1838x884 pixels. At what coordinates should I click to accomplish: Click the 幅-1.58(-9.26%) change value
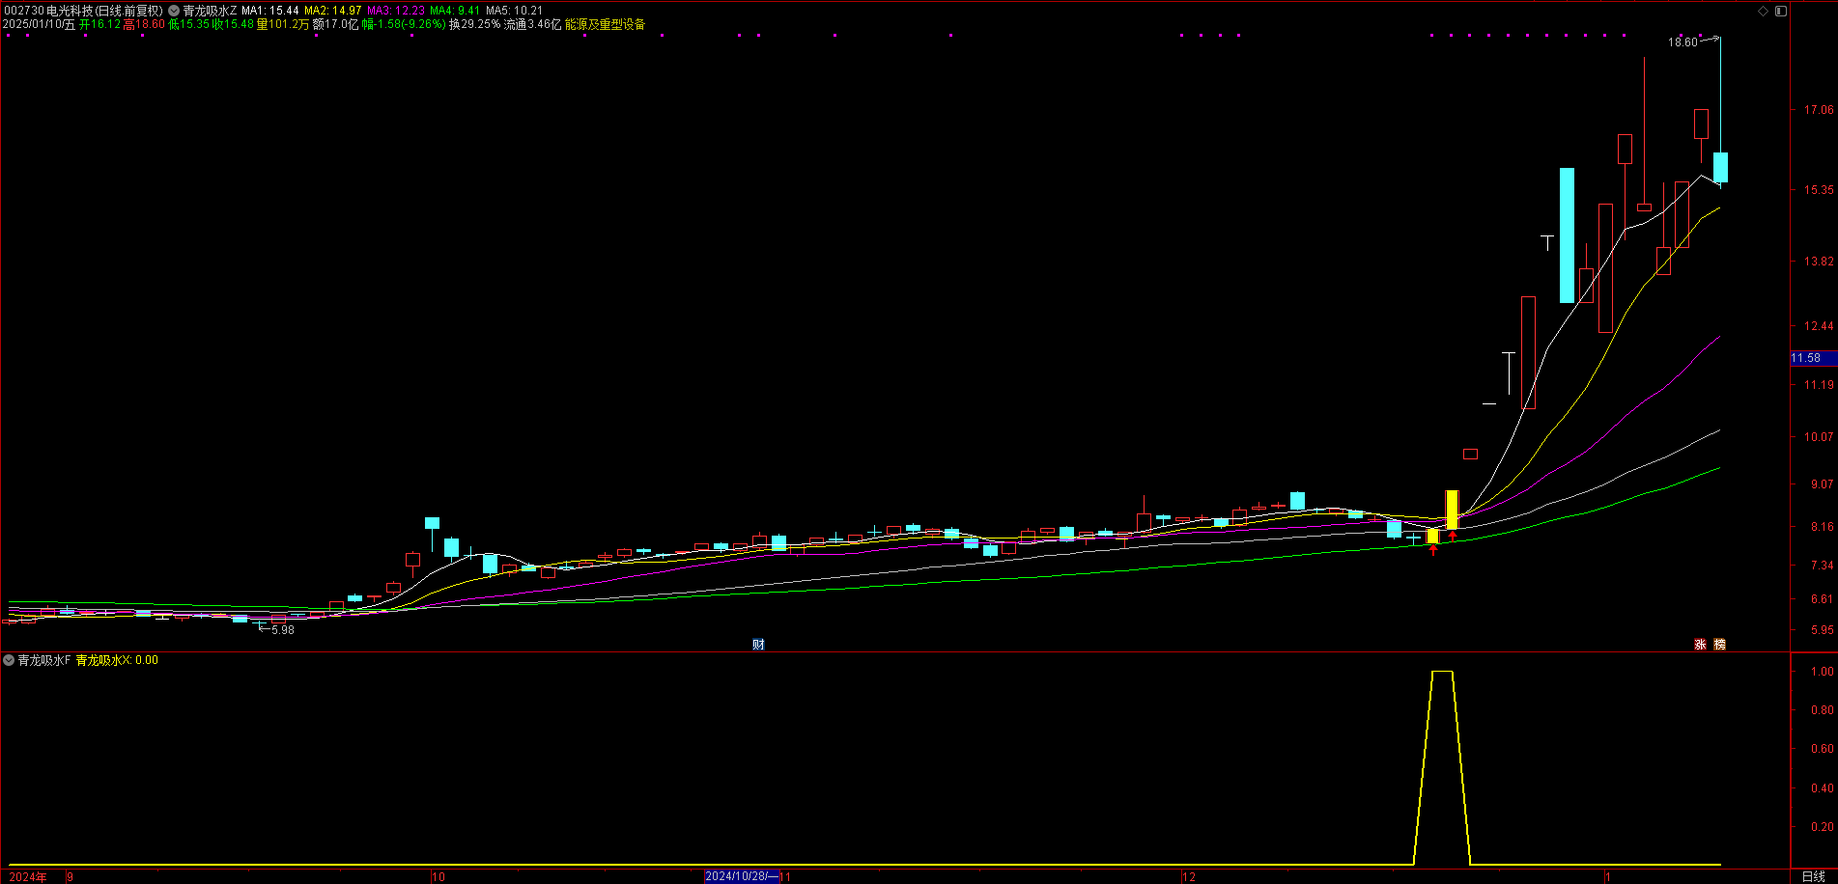click(x=404, y=24)
